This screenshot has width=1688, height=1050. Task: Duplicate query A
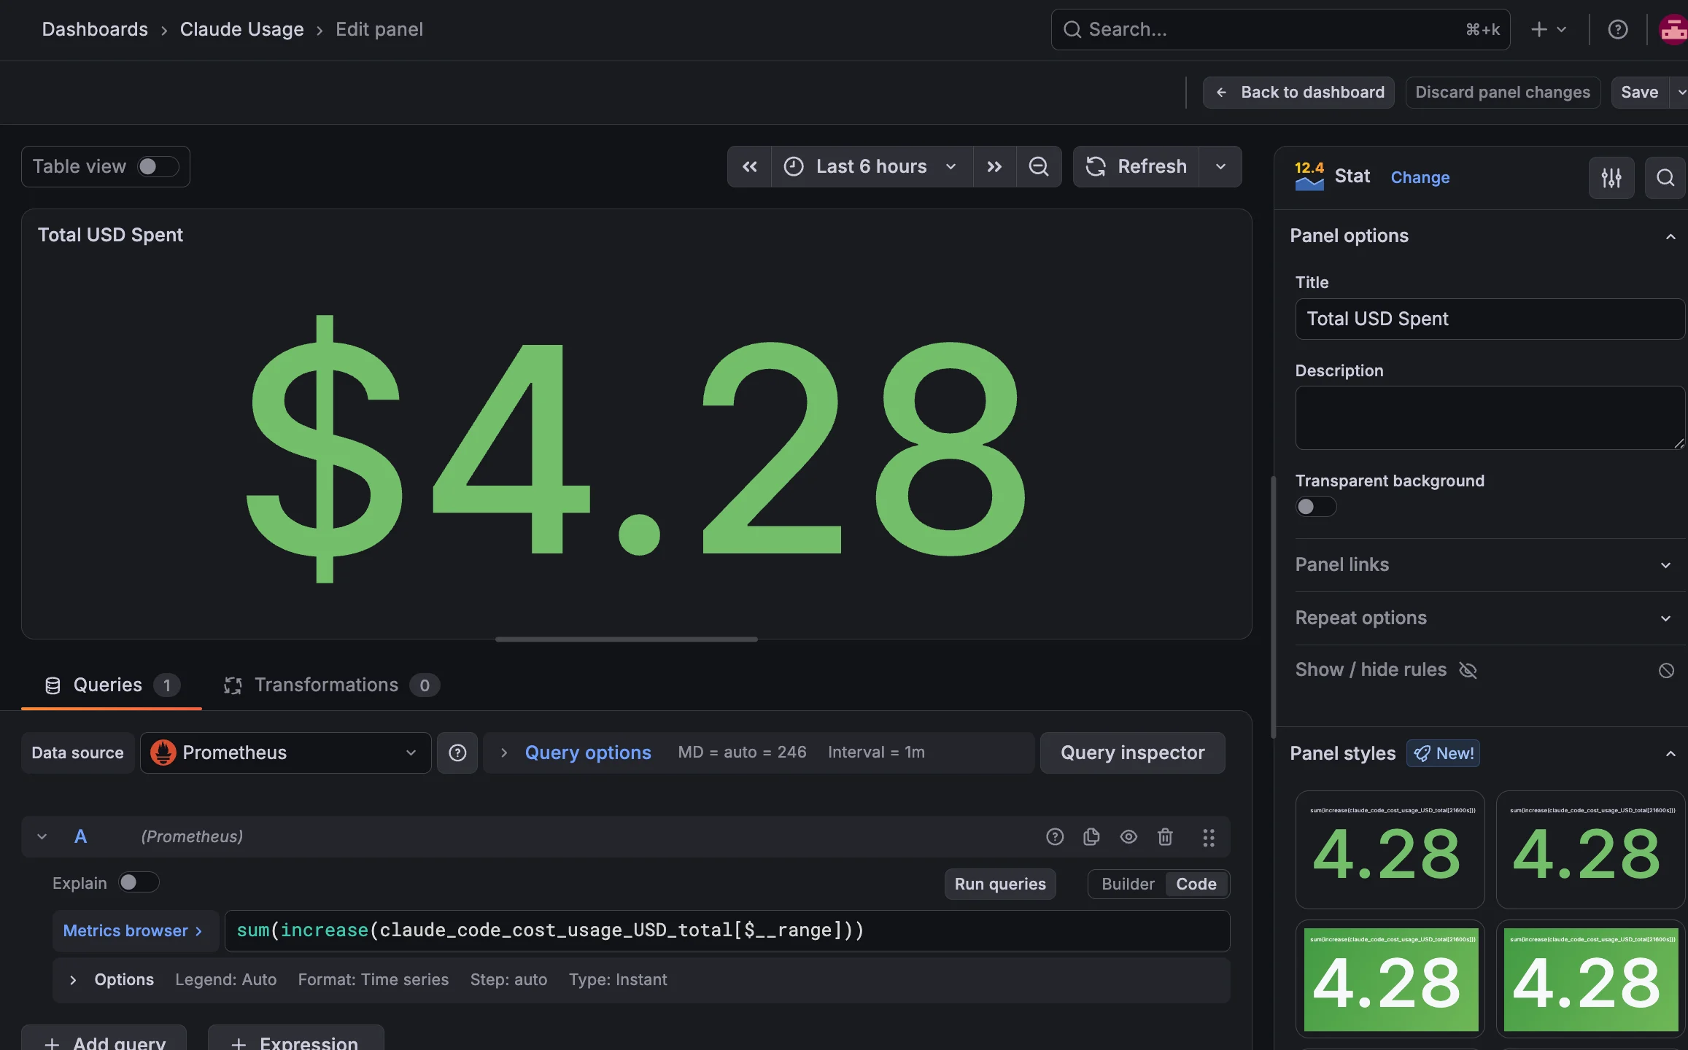(x=1091, y=837)
